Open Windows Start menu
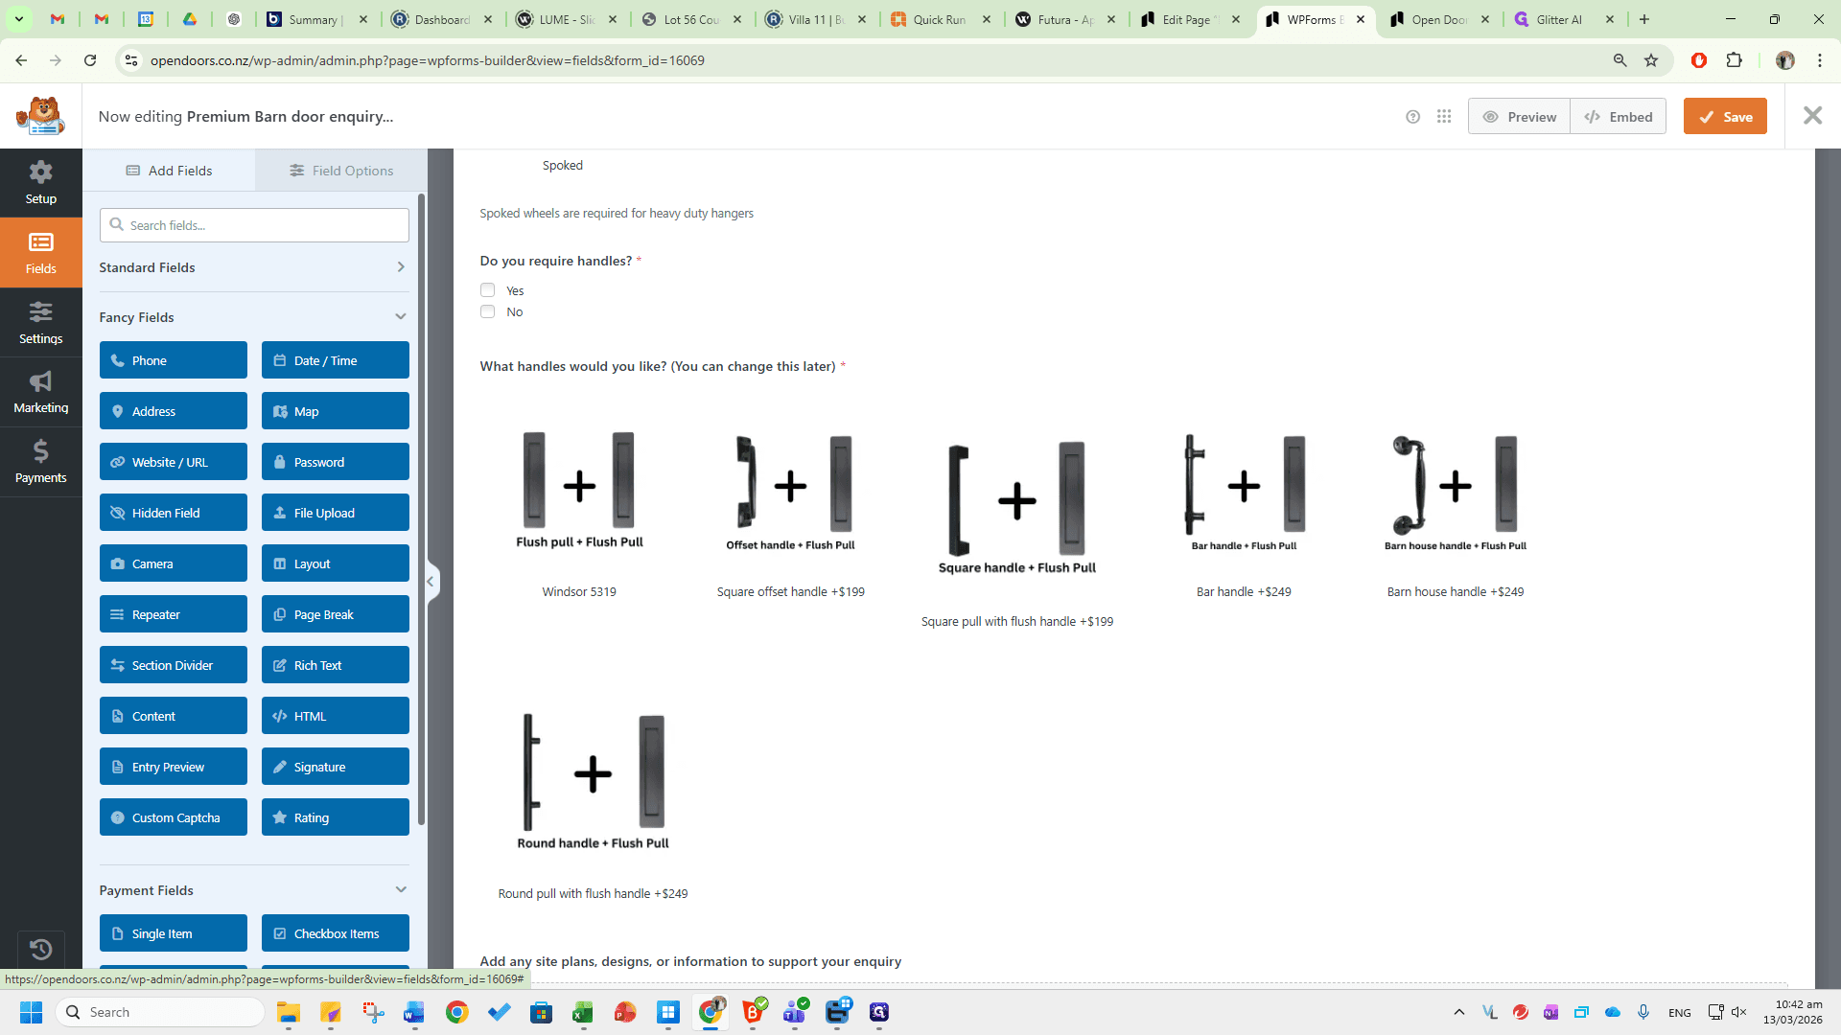The width and height of the screenshot is (1841, 1035). (31, 1012)
